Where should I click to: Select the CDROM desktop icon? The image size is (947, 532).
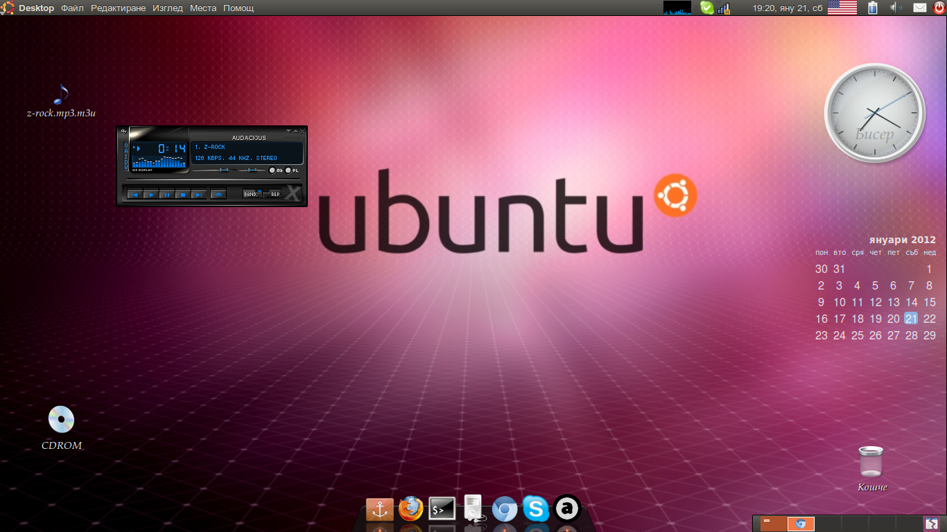click(61, 427)
